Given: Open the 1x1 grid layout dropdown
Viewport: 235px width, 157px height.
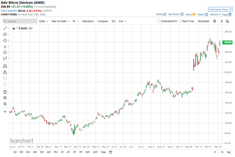Looking at the screenshot, I should coord(122,21).
